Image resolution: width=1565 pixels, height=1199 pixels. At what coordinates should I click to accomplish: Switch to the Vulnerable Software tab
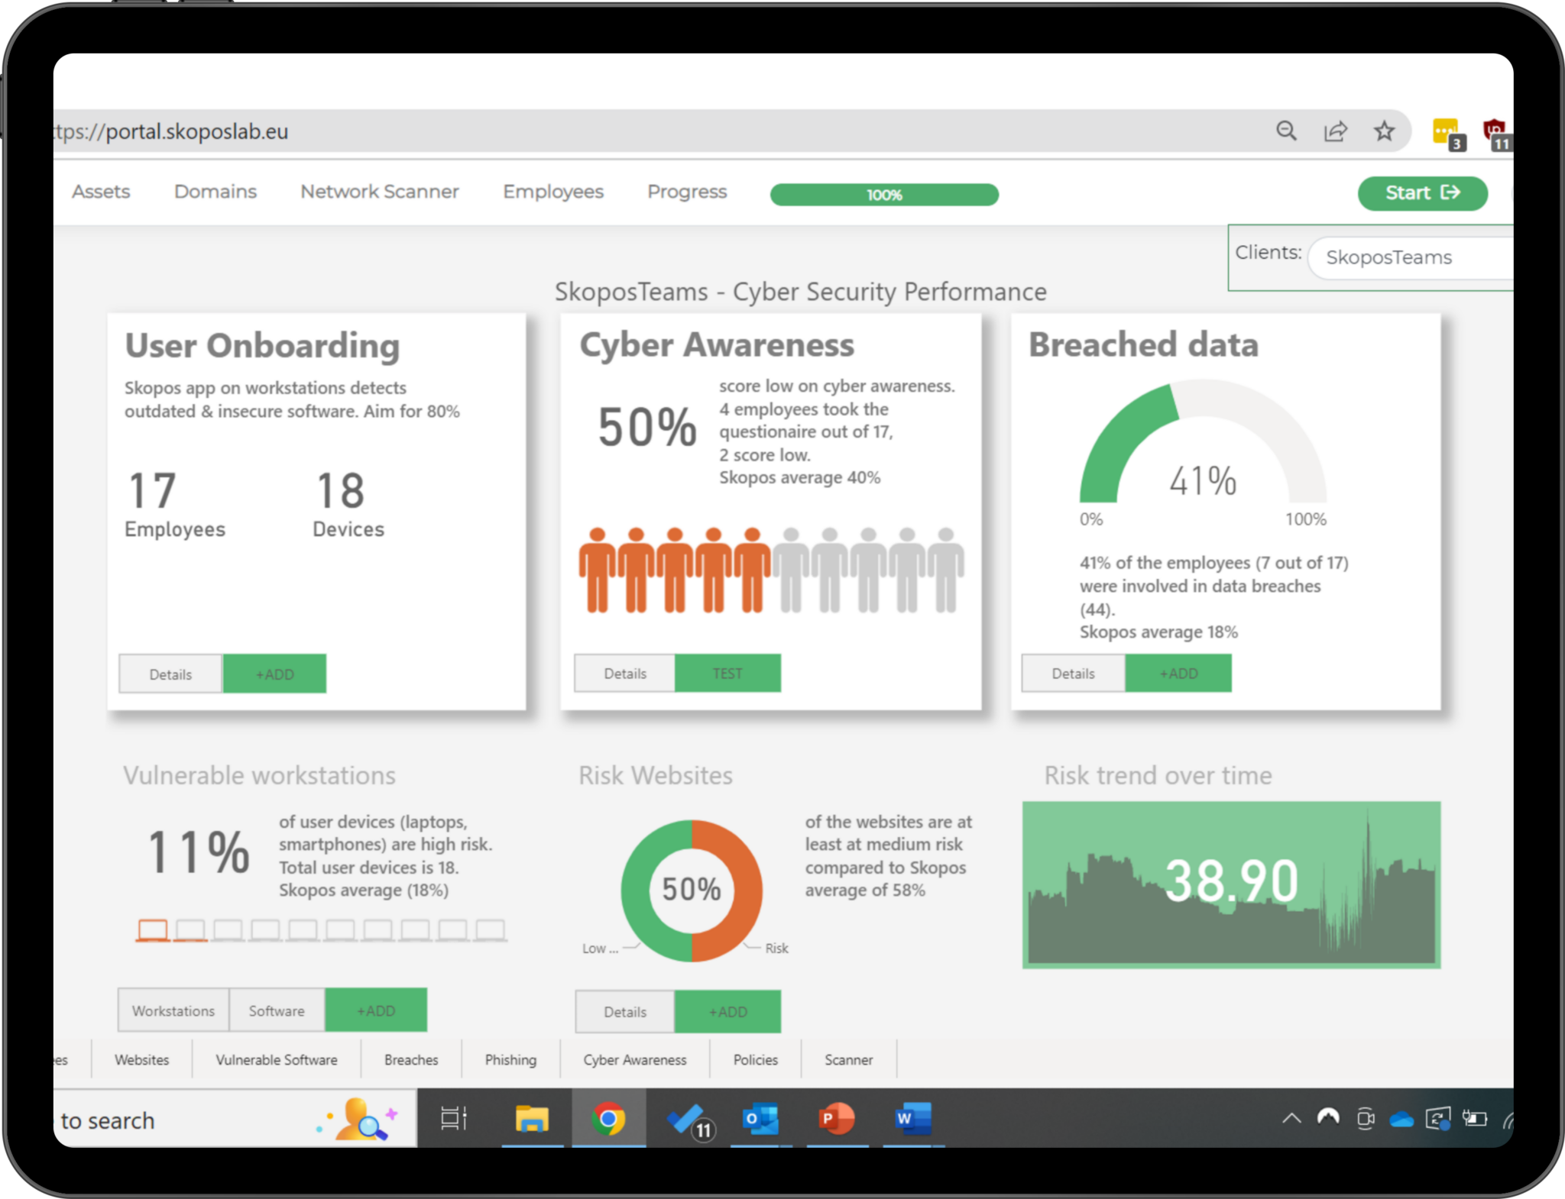pyautogui.click(x=276, y=1060)
